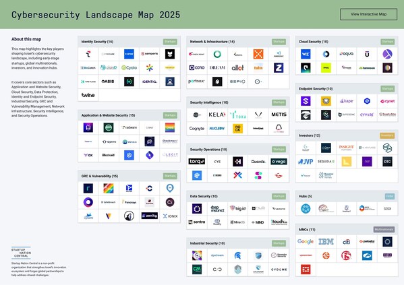Image resolution: width=404 pixels, height=285 pixels.
Task: Click the Investors tag on Investors panel
Action: (387, 135)
